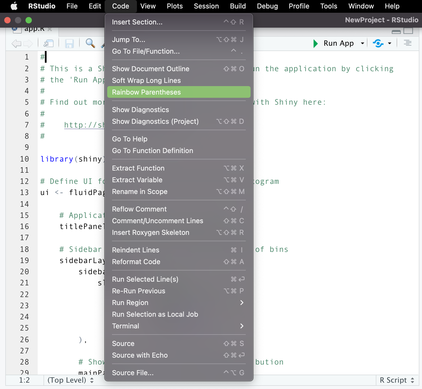Image resolution: width=422 pixels, height=389 pixels.
Task: Open the (Top Level) scope selector
Action: click(x=71, y=380)
